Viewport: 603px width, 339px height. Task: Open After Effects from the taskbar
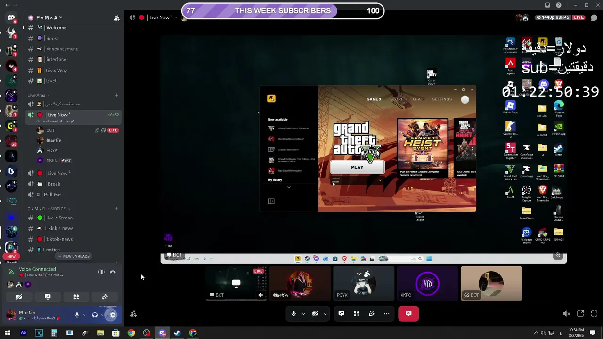tap(23, 333)
